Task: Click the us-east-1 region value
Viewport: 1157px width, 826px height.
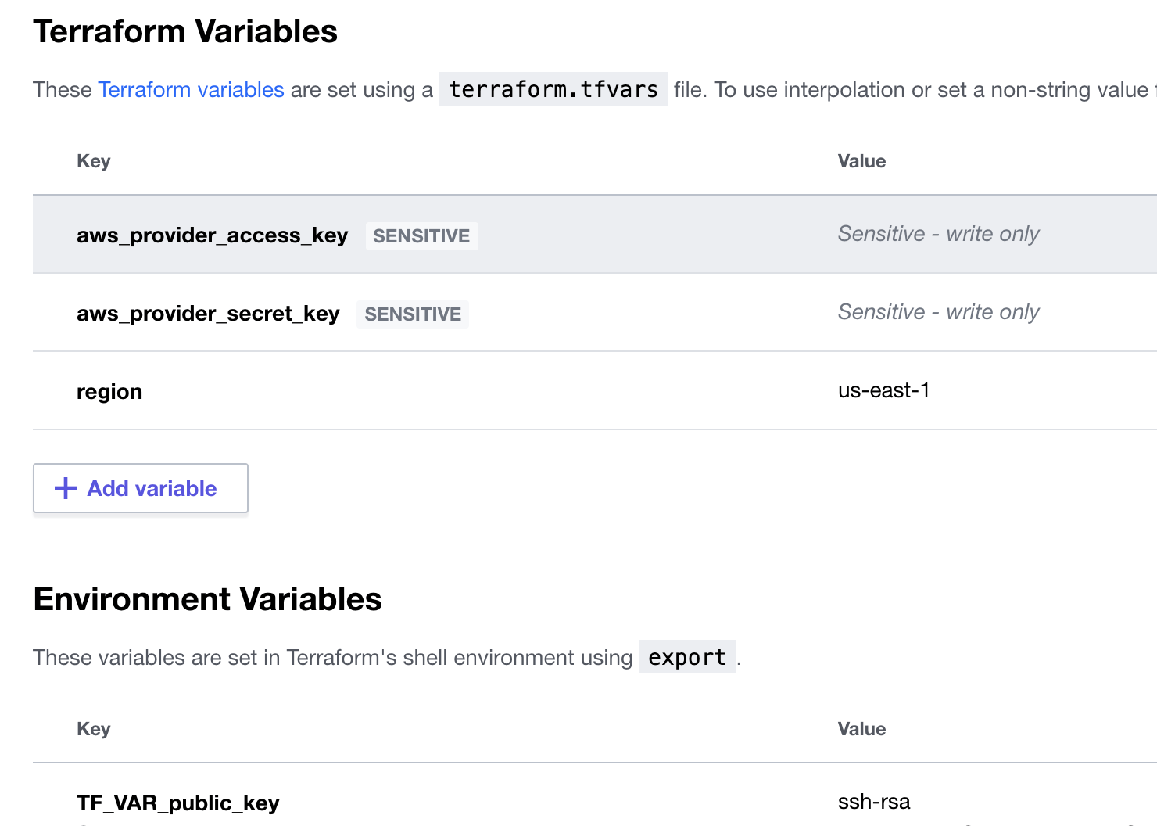Action: (883, 390)
